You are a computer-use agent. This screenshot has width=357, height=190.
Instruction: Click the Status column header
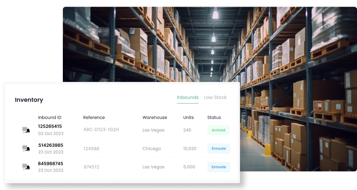pyautogui.click(x=214, y=117)
